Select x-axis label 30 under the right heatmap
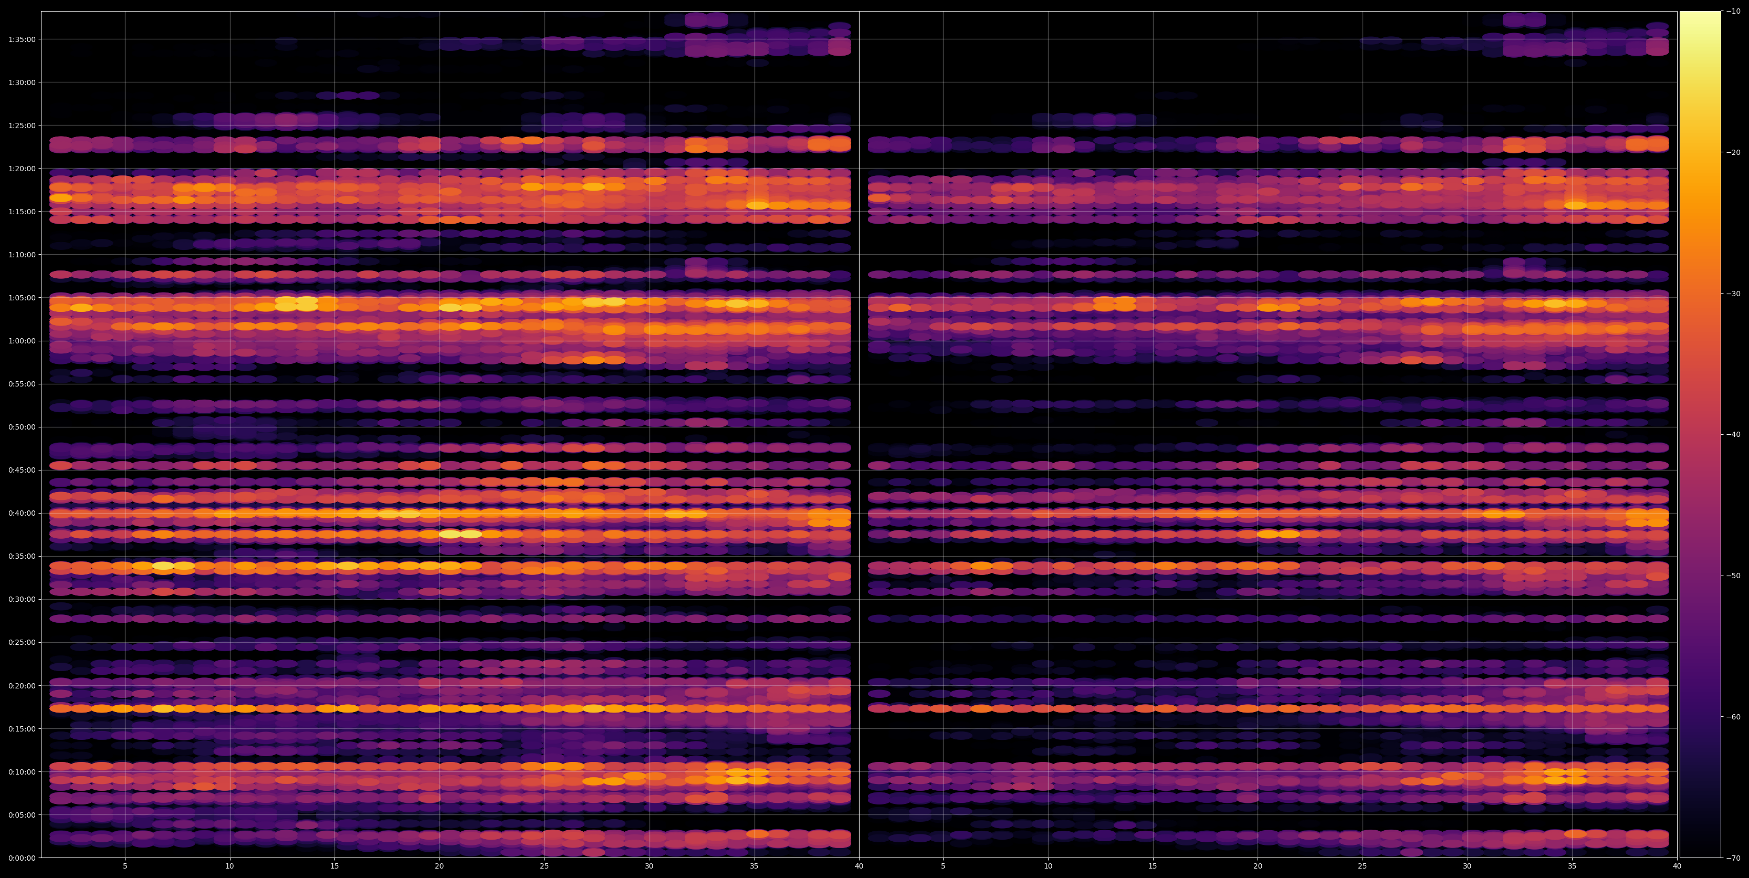The width and height of the screenshot is (1749, 878). click(x=1467, y=866)
